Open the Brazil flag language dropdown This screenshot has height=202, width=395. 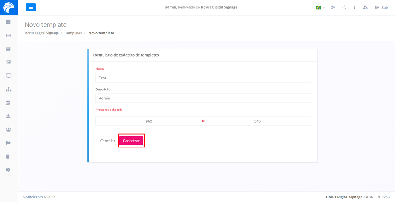pyautogui.click(x=320, y=8)
